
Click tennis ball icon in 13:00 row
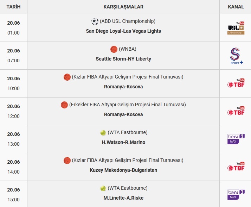click(103, 133)
